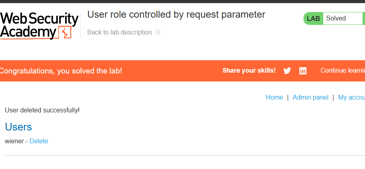Viewport: 365px width, 169px height.
Task: Click the wiener username text
Action: pyautogui.click(x=14, y=141)
